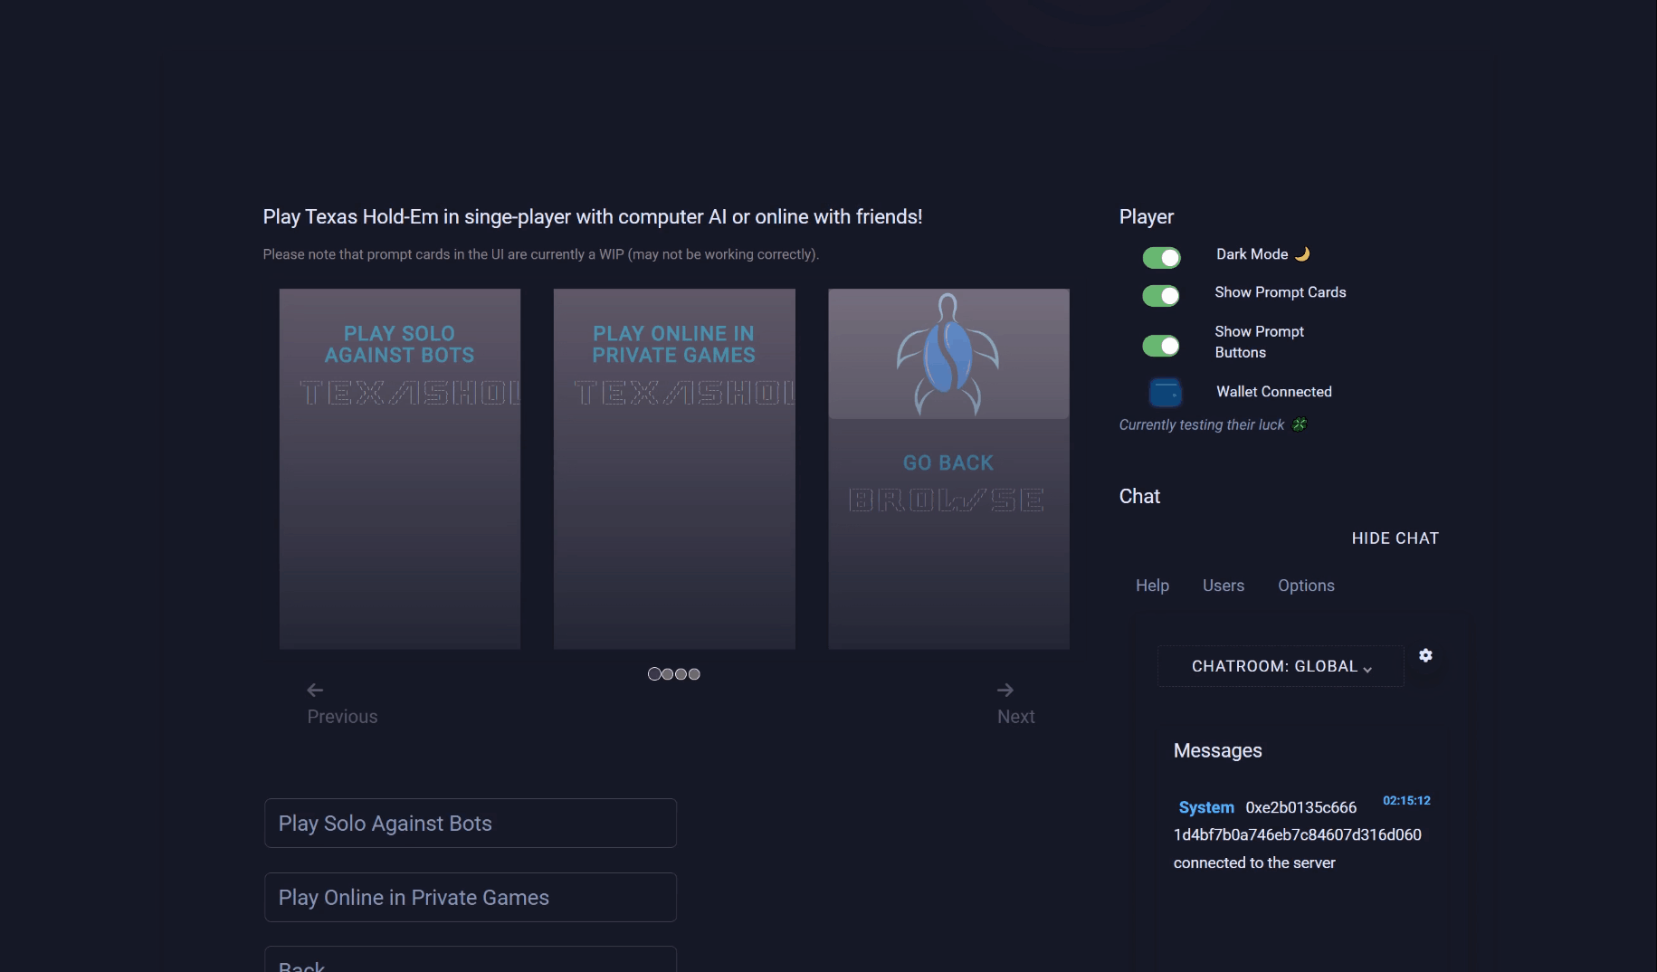Viewport: 1657px width, 972px height.
Task: Choose Play Online in Private Games button
Action: [x=470, y=898]
